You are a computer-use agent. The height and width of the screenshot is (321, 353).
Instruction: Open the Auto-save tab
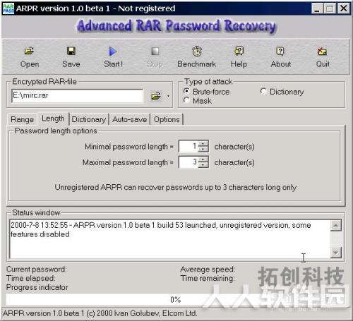129,119
